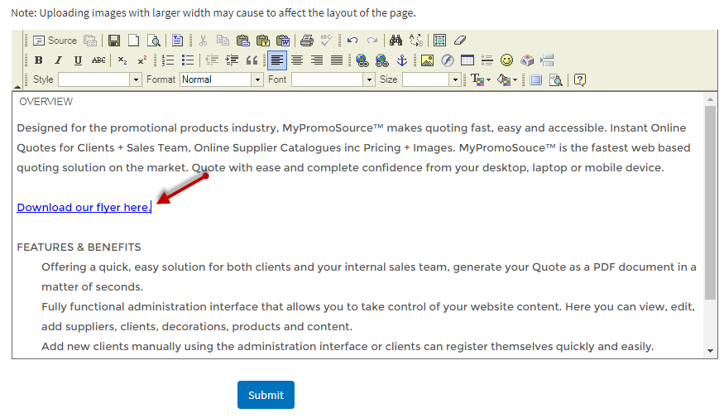Toggle Show Blocks icon
The height and width of the screenshot is (418, 724).
click(x=556, y=80)
